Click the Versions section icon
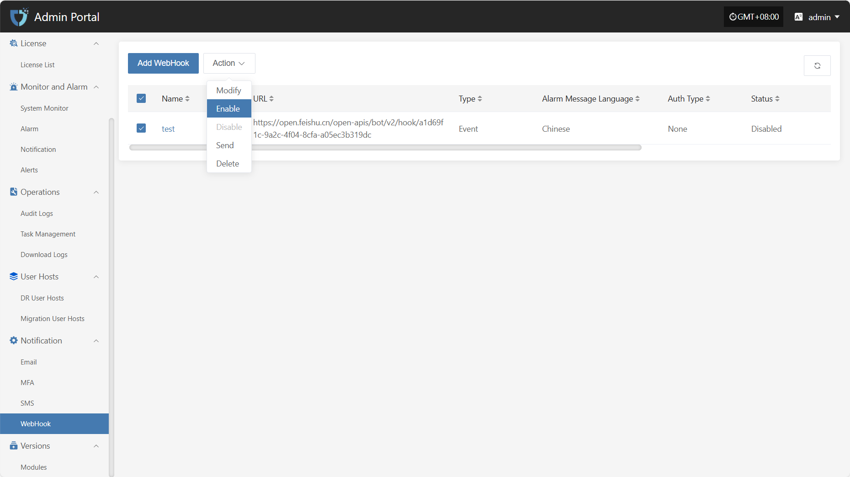The height and width of the screenshot is (477, 850). click(14, 446)
